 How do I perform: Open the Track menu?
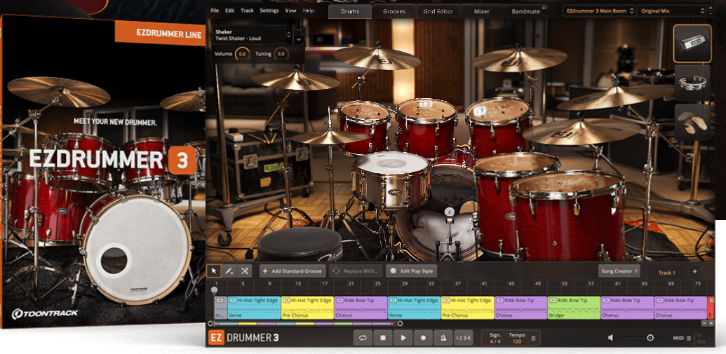pyautogui.click(x=247, y=11)
